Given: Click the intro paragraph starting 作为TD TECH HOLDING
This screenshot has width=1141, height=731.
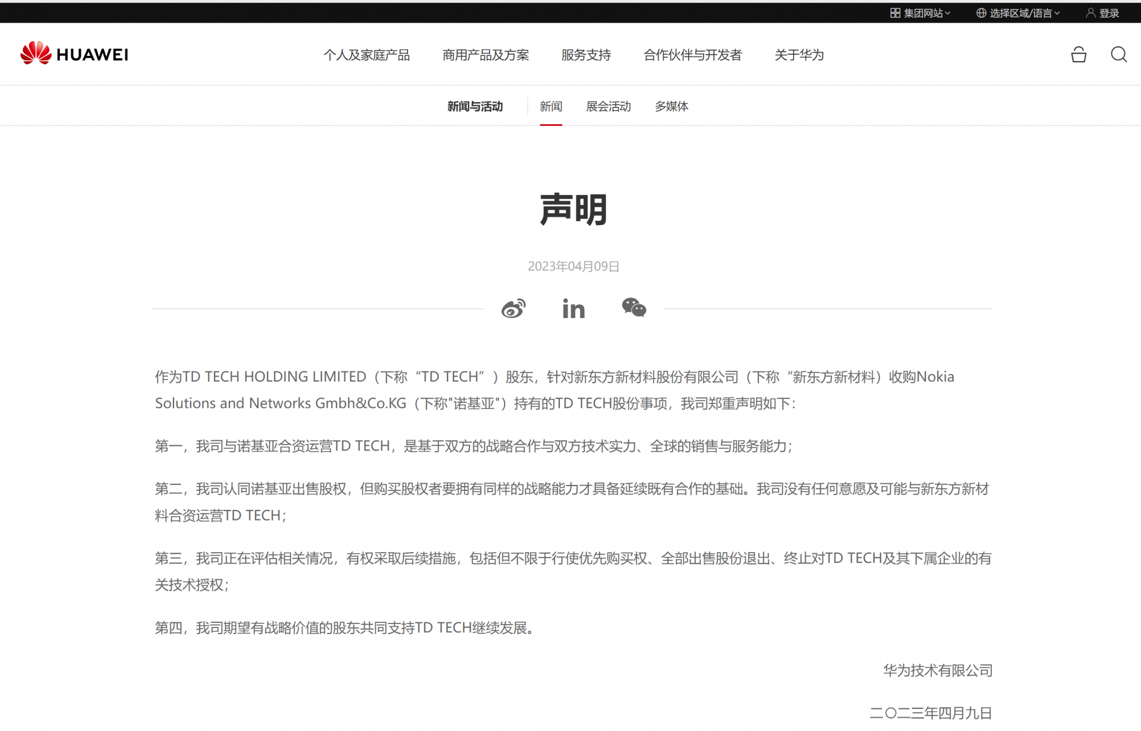Looking at the screenshot, I should click(x=554, y=390).
